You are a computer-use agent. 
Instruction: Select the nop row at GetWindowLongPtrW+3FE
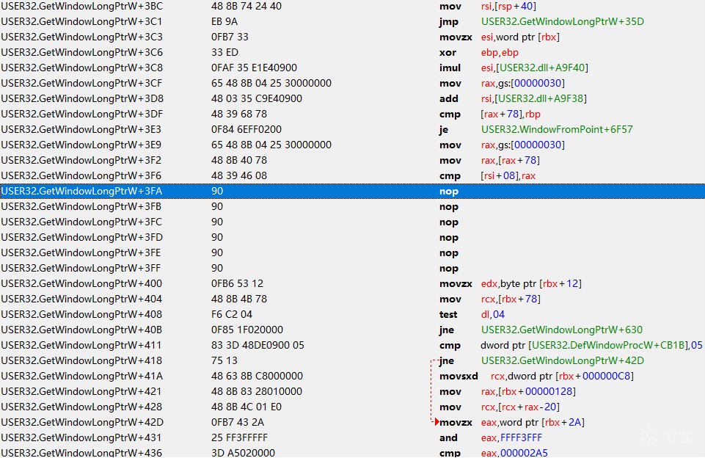pyautogui.click(x=352, y=252)
